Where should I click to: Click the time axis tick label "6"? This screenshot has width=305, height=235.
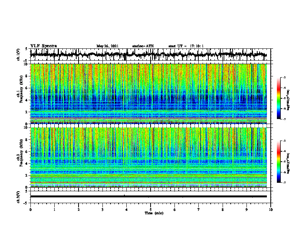[x=175, y=210]
